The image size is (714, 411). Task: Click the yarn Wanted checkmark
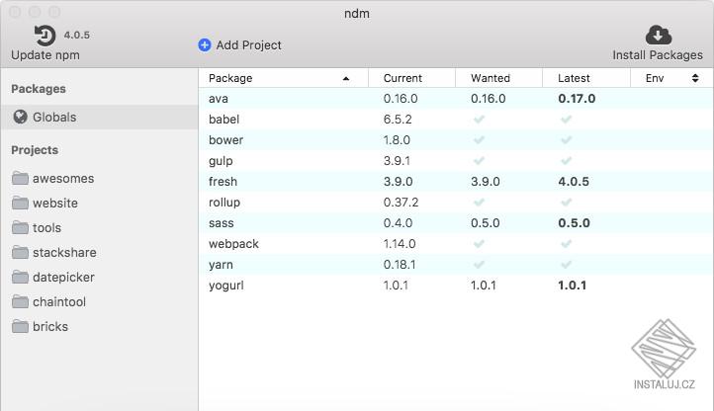(480, 265)
